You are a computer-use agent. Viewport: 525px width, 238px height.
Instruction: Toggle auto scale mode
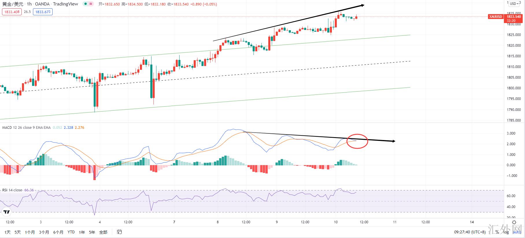click(517, 232)
